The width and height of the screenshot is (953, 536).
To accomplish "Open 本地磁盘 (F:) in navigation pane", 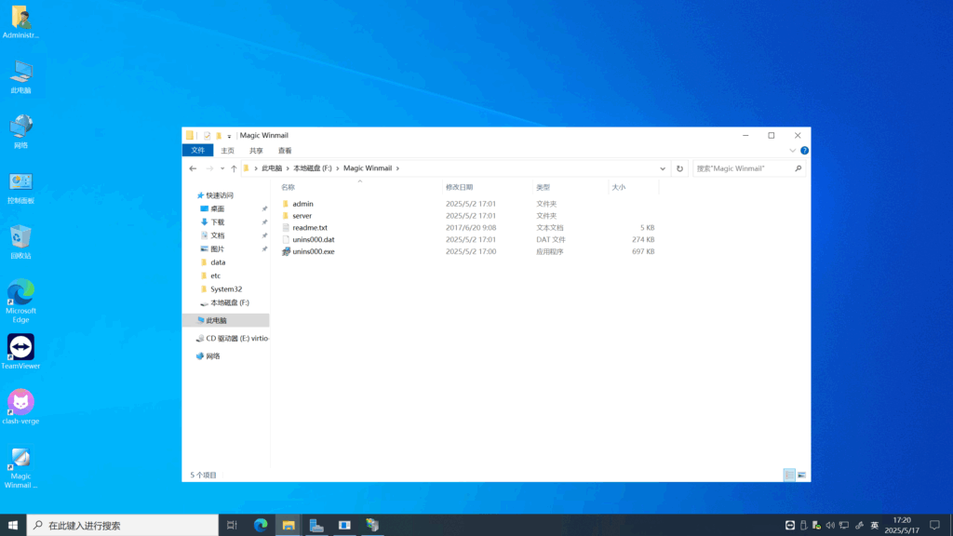I will click(229, 302).
